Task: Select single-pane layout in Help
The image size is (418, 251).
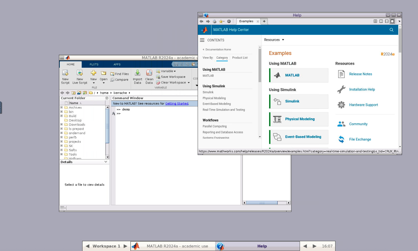Action: (392, 21)
